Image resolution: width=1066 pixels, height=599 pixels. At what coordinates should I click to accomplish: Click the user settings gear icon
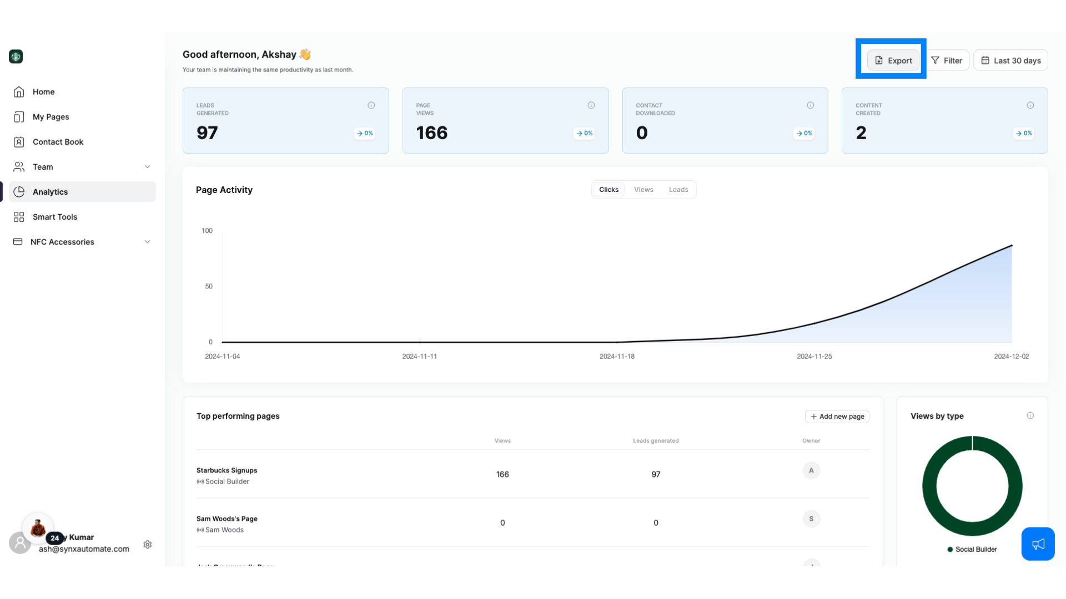(147, 542)
